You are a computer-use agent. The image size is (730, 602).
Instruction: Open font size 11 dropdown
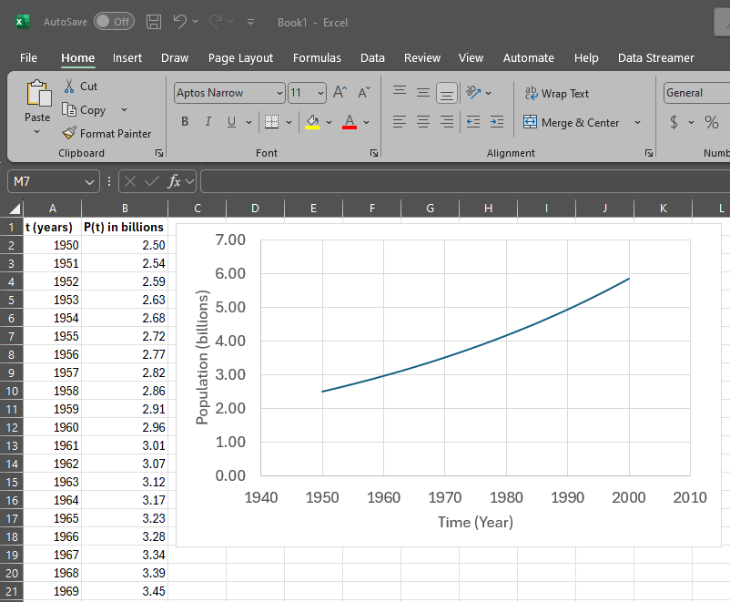320,93
